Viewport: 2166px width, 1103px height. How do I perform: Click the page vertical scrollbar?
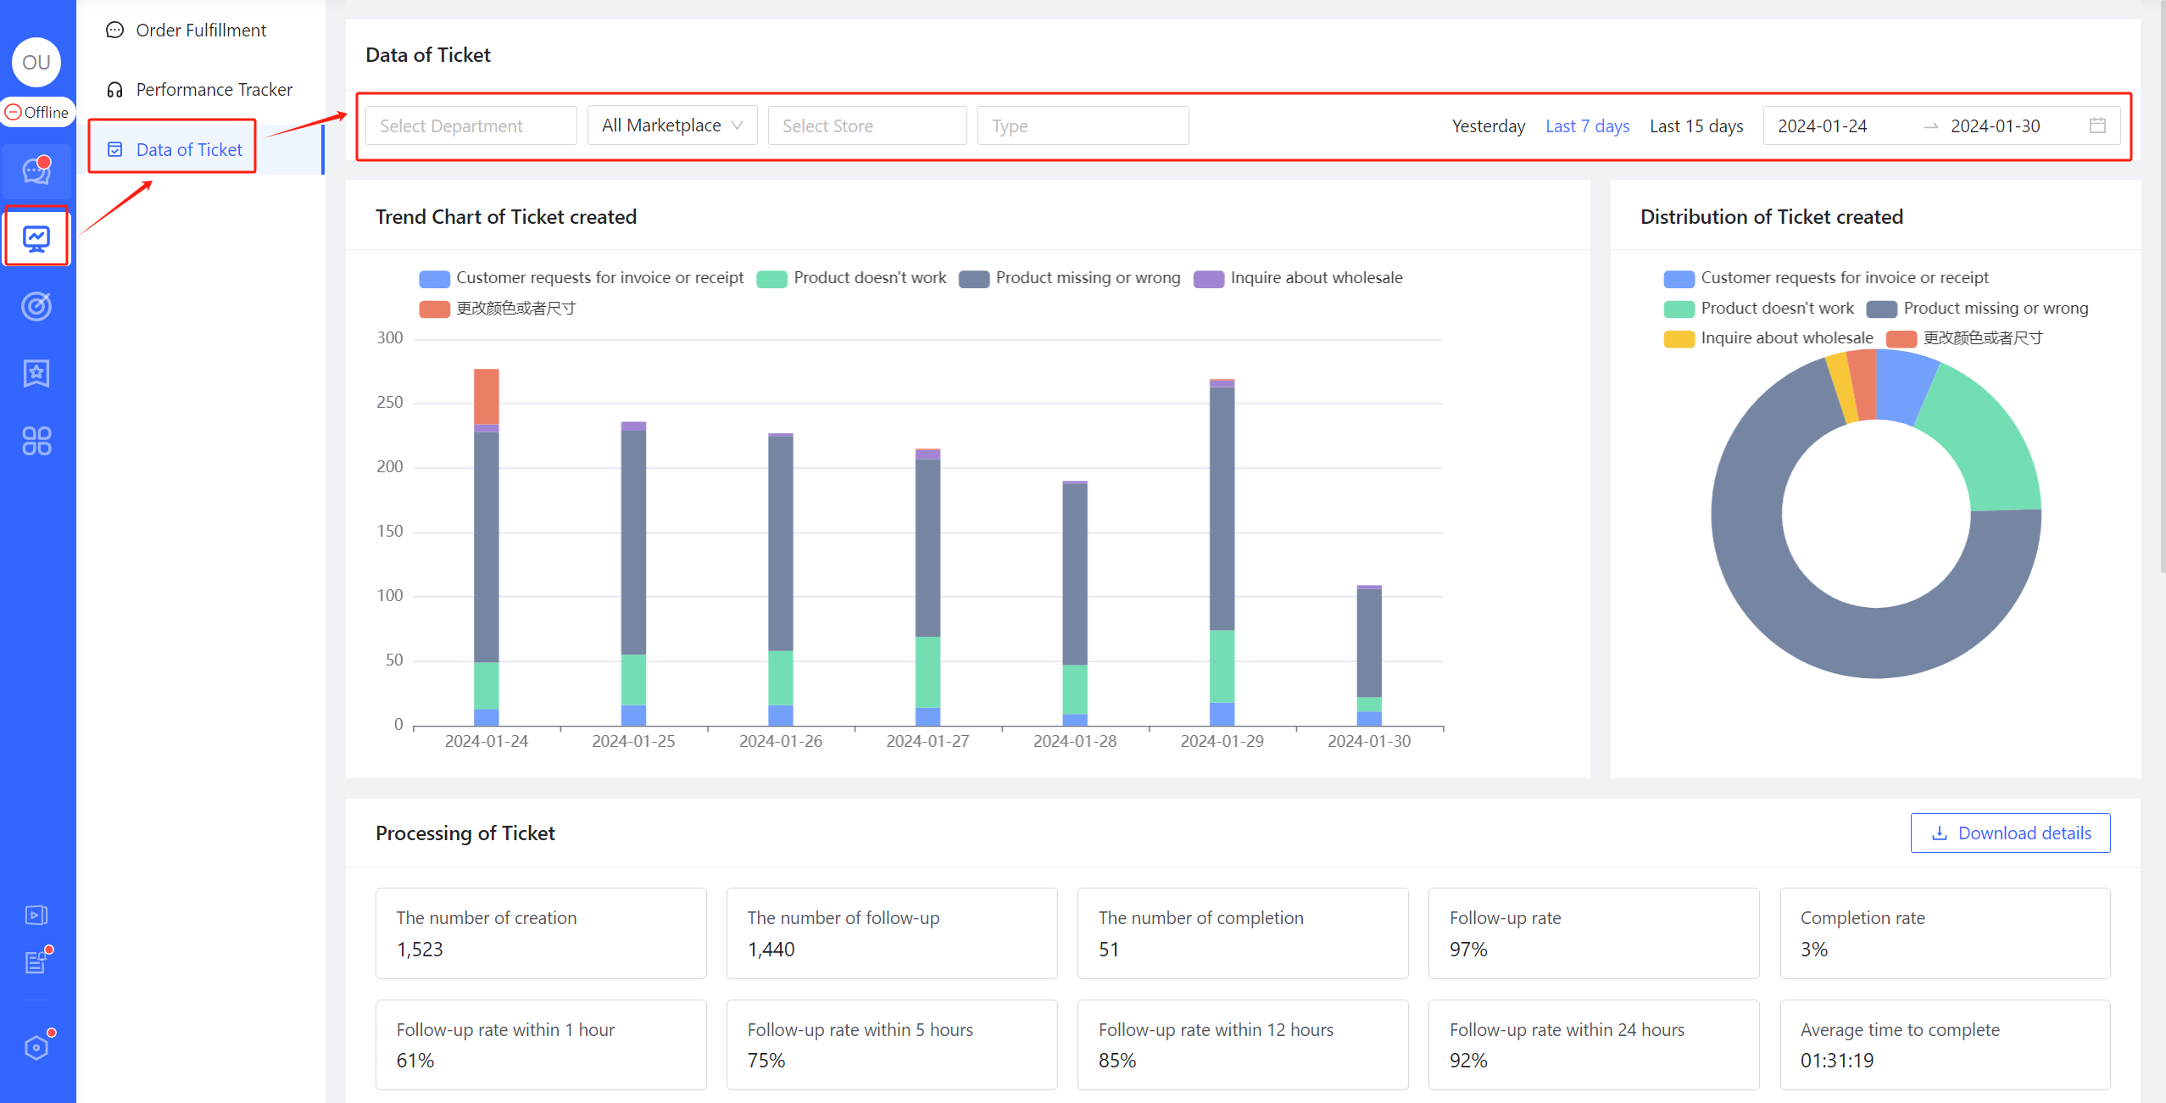(2162, 288)
